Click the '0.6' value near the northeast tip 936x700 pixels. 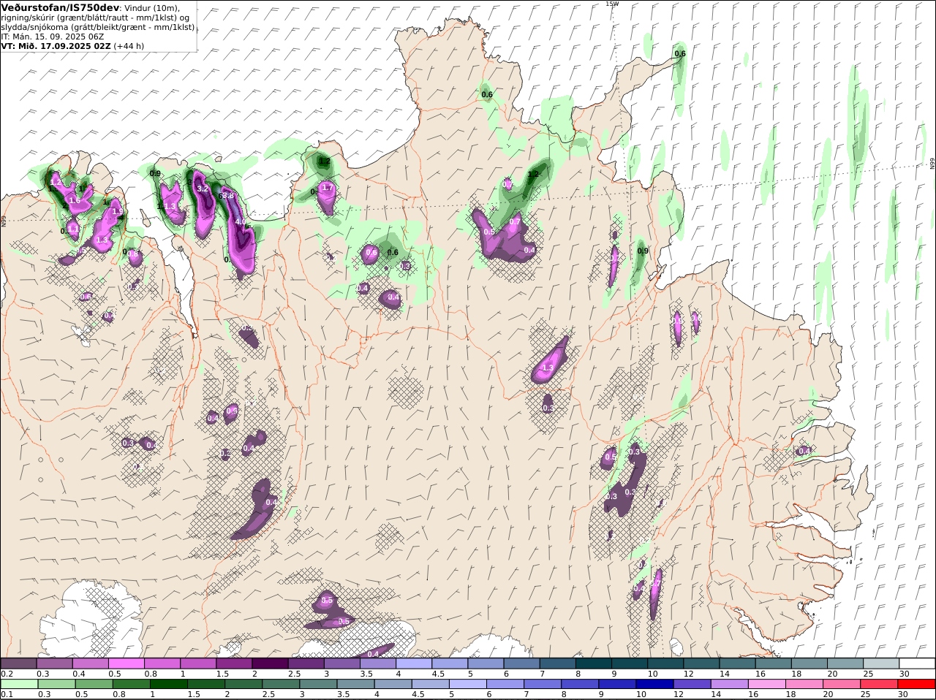680,53
